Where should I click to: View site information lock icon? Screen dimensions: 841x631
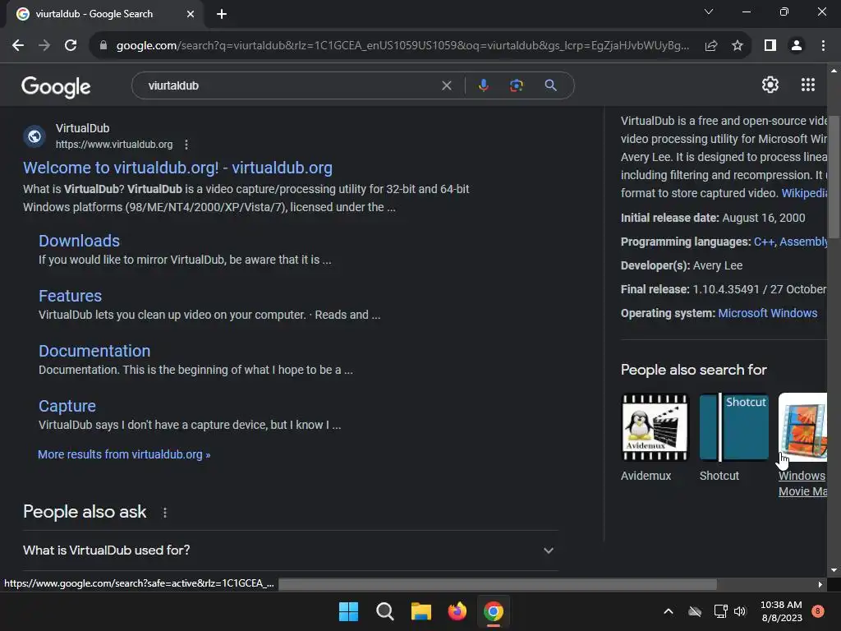tap(103, 46)
